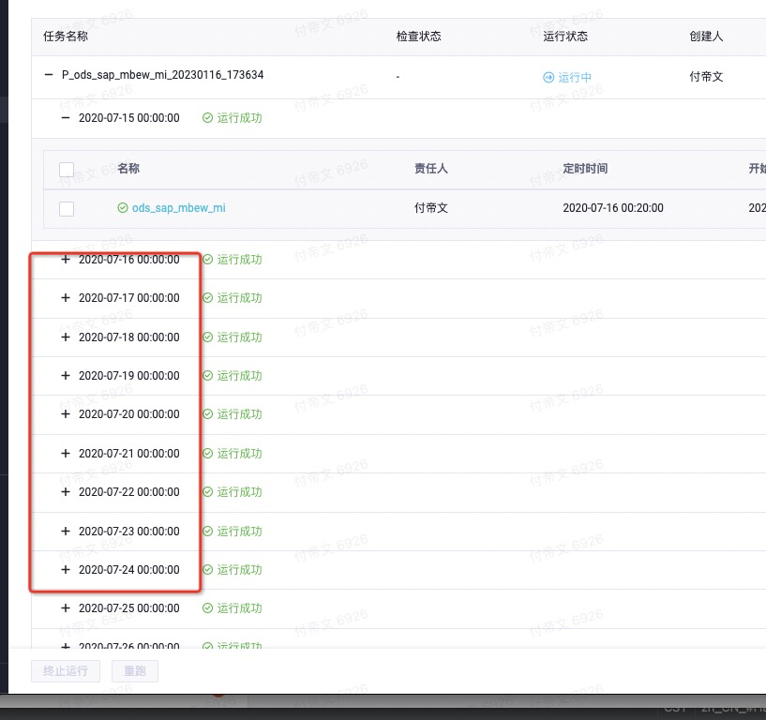This screenshot has width=766, height=720.
Task: Collapse the P_ods_sap_mbew_mi_20230116_173634 task row
Action: pyautogui.click(x=49, y=75)
